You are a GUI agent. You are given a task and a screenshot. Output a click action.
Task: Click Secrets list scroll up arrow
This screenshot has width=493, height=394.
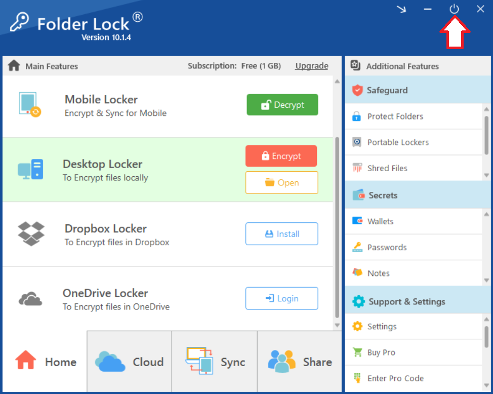(x=486, y=214)
